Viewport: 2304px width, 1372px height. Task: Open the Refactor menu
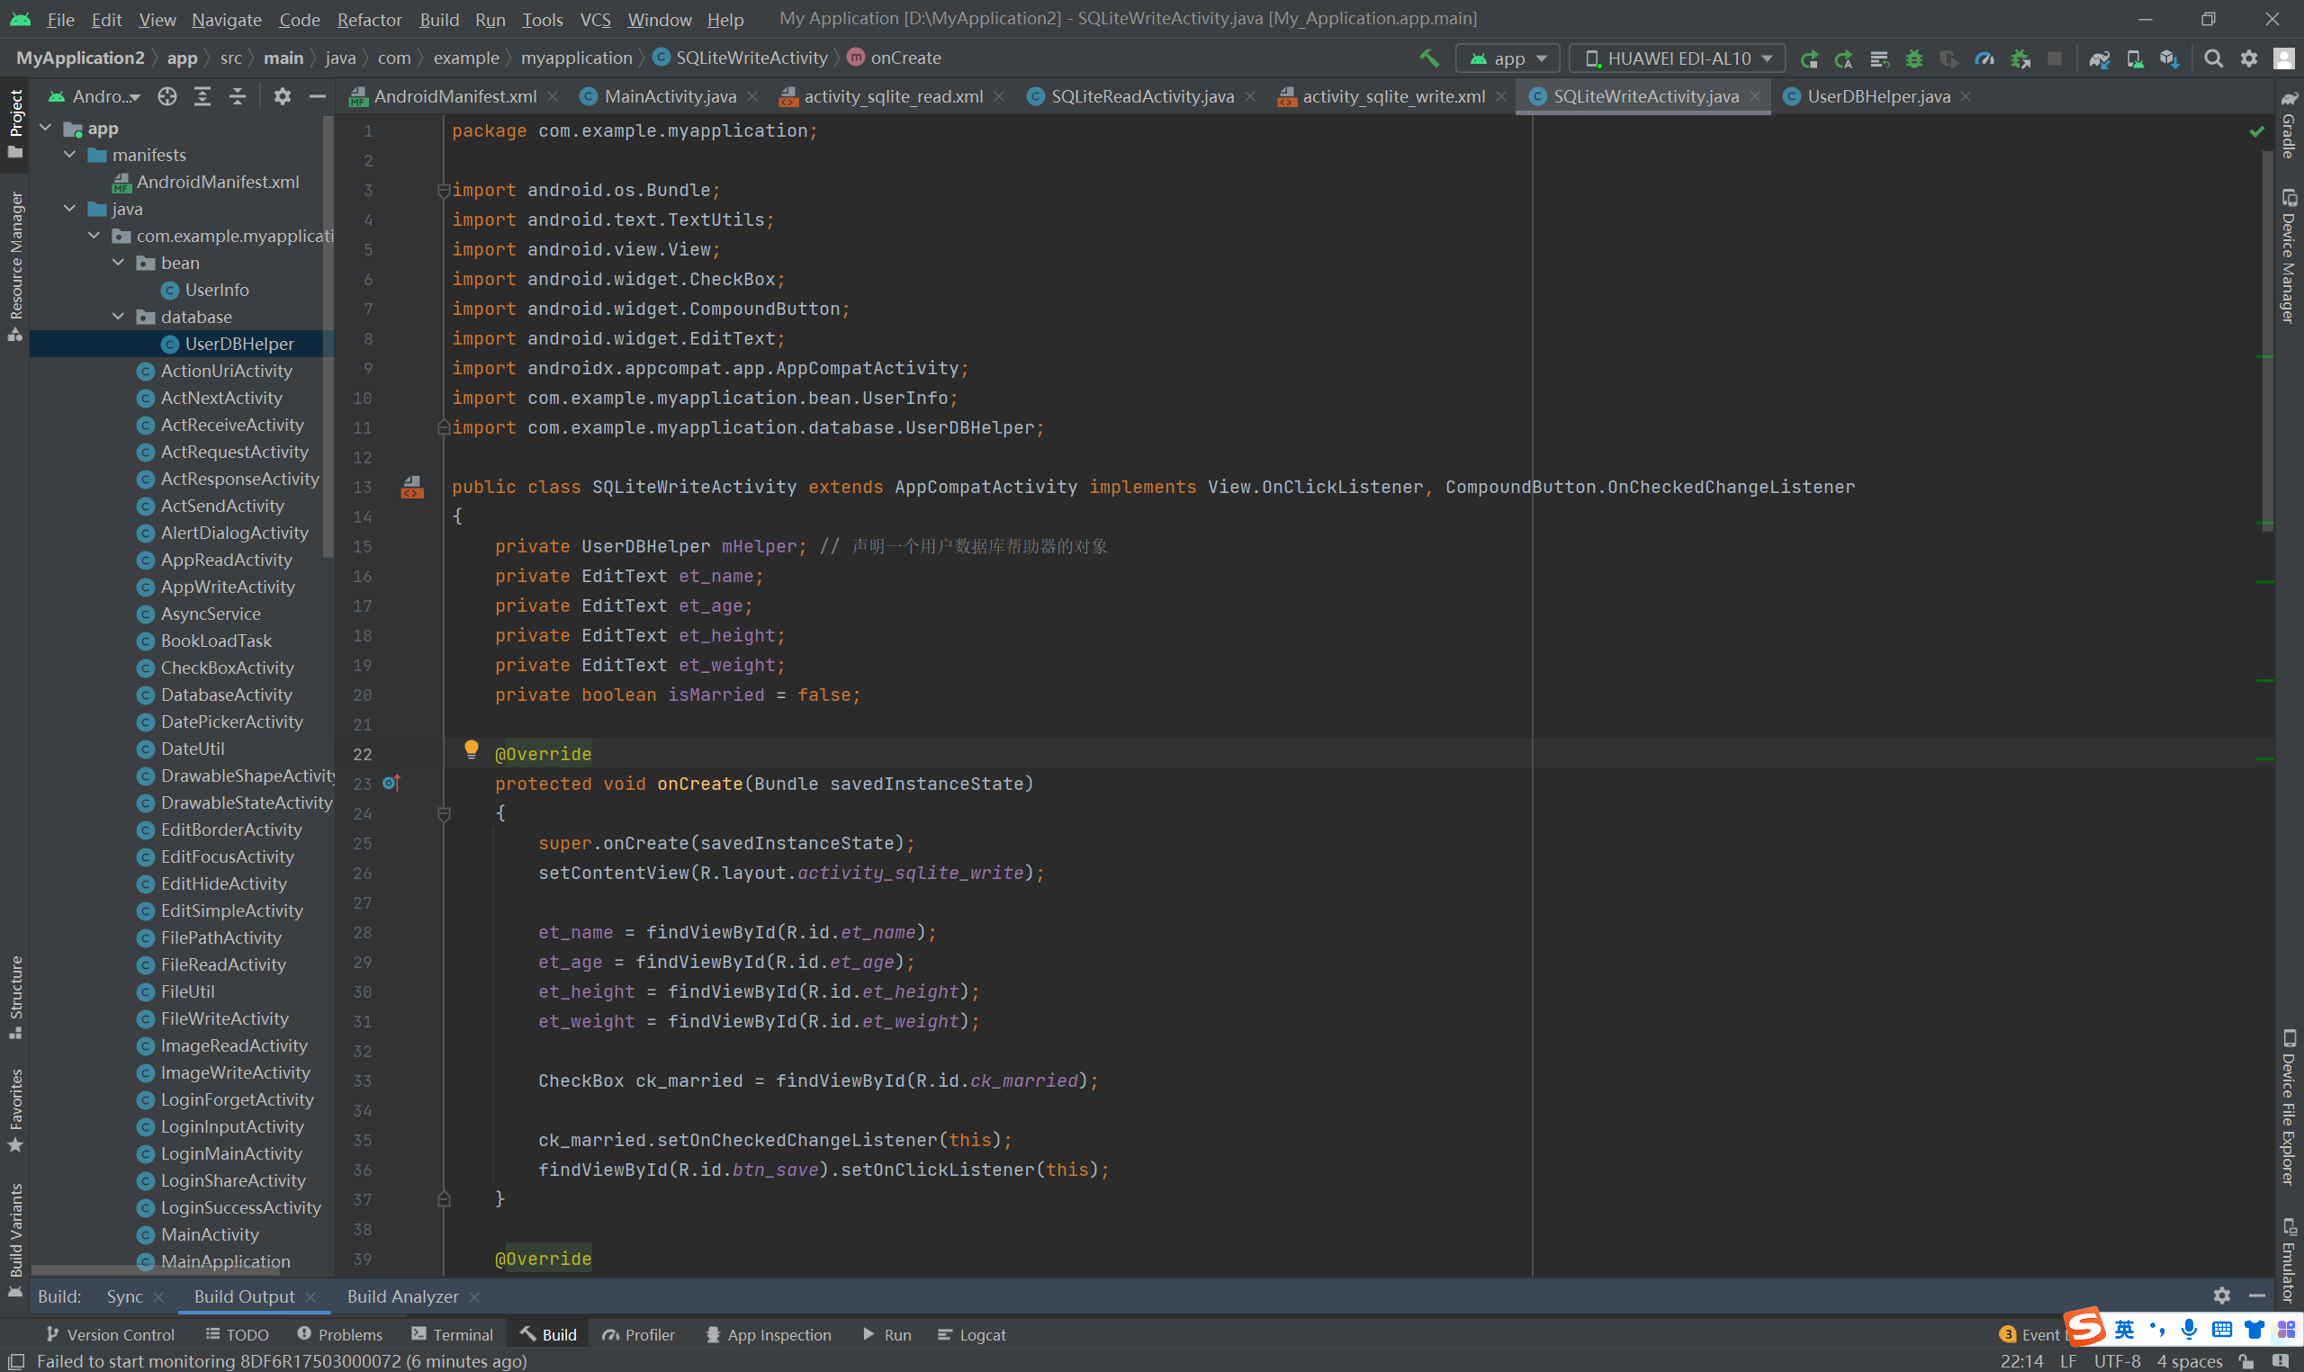point(369,20)
